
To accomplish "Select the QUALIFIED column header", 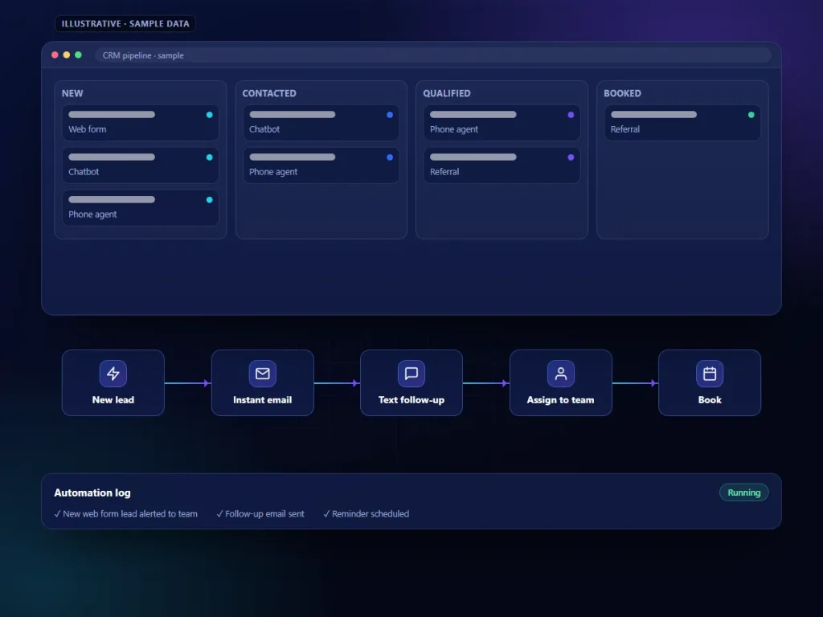I will (447, 93).
